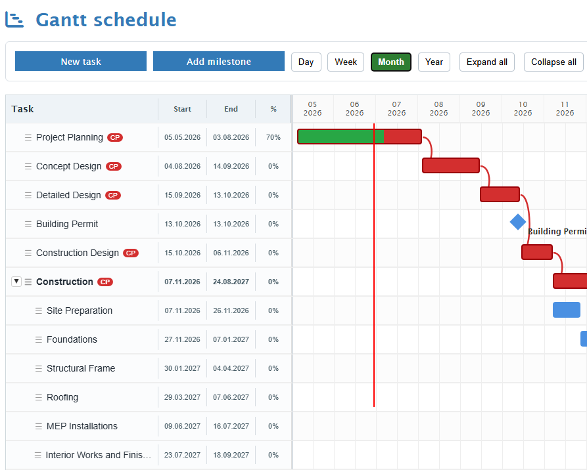Collapse the Construction task group

click(16, 282)
